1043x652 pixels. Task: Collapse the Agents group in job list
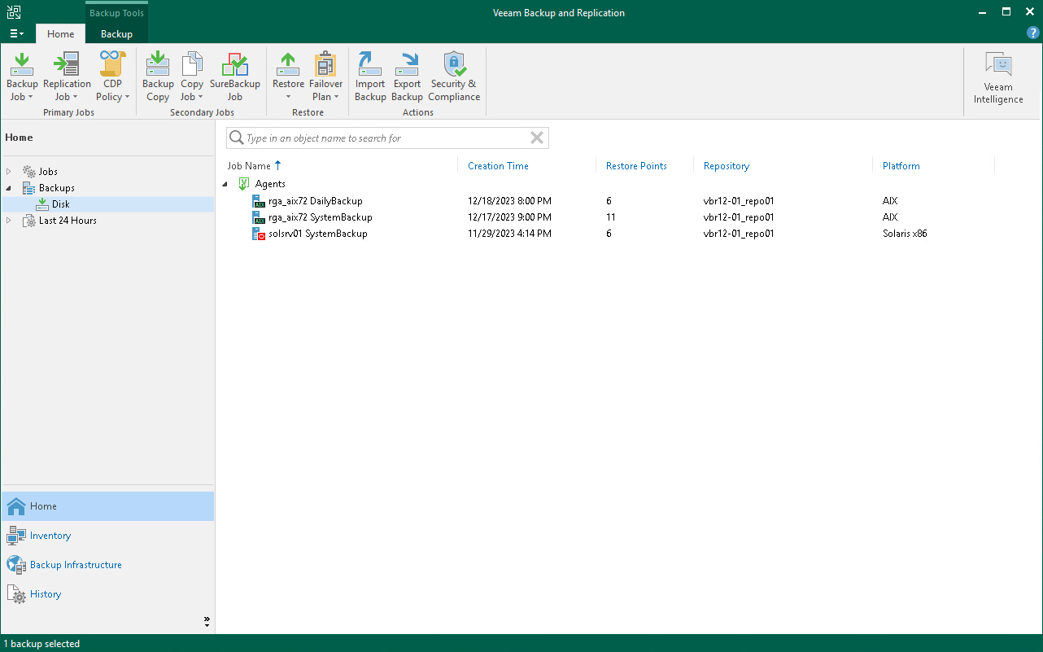[225, 184]
